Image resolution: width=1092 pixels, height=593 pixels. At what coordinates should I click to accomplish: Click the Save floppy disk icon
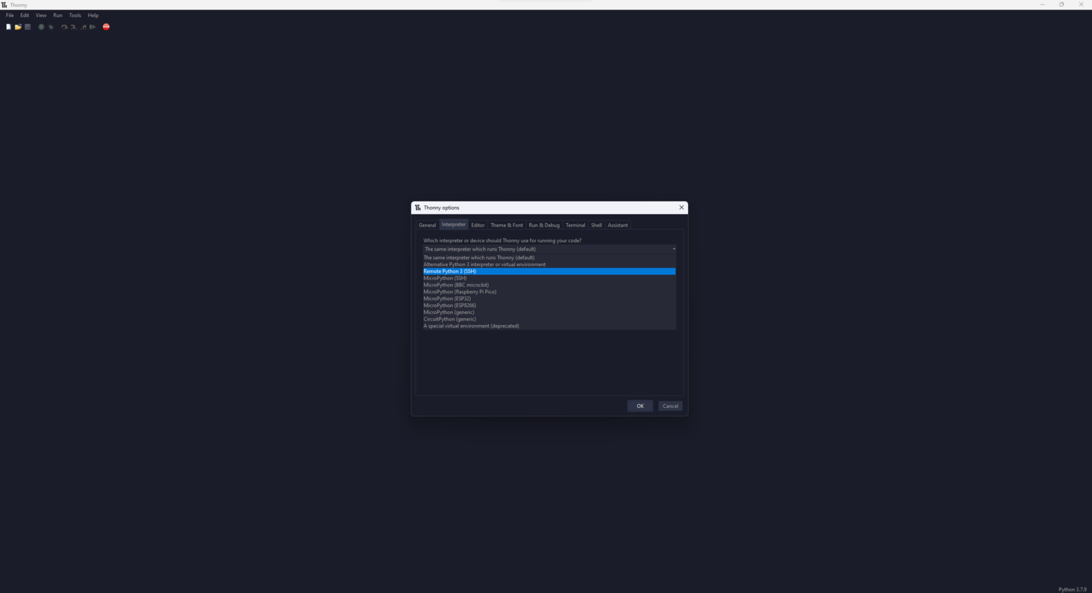pyautogui.click(x=28, y=27)
